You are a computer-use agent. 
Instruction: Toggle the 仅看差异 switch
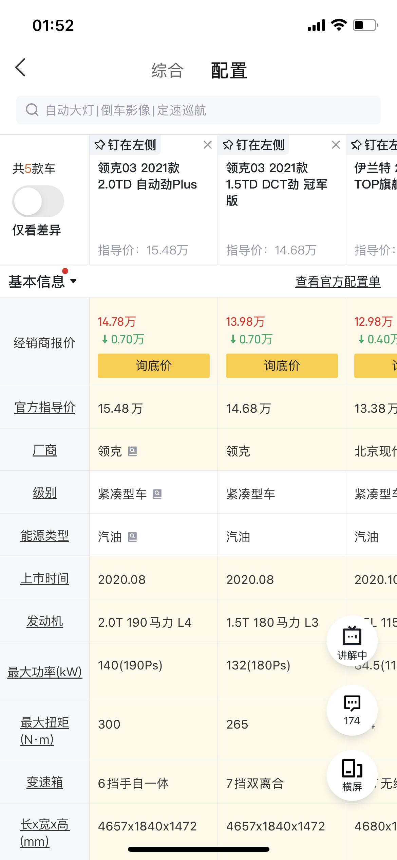(x=38, y=201)
